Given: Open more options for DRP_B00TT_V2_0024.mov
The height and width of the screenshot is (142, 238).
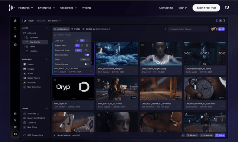Looking at the screenshot, I should (135, 107).
